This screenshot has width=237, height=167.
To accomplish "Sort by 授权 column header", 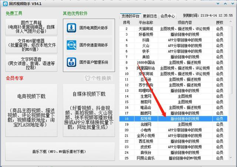I will click(x=220, y=23).
